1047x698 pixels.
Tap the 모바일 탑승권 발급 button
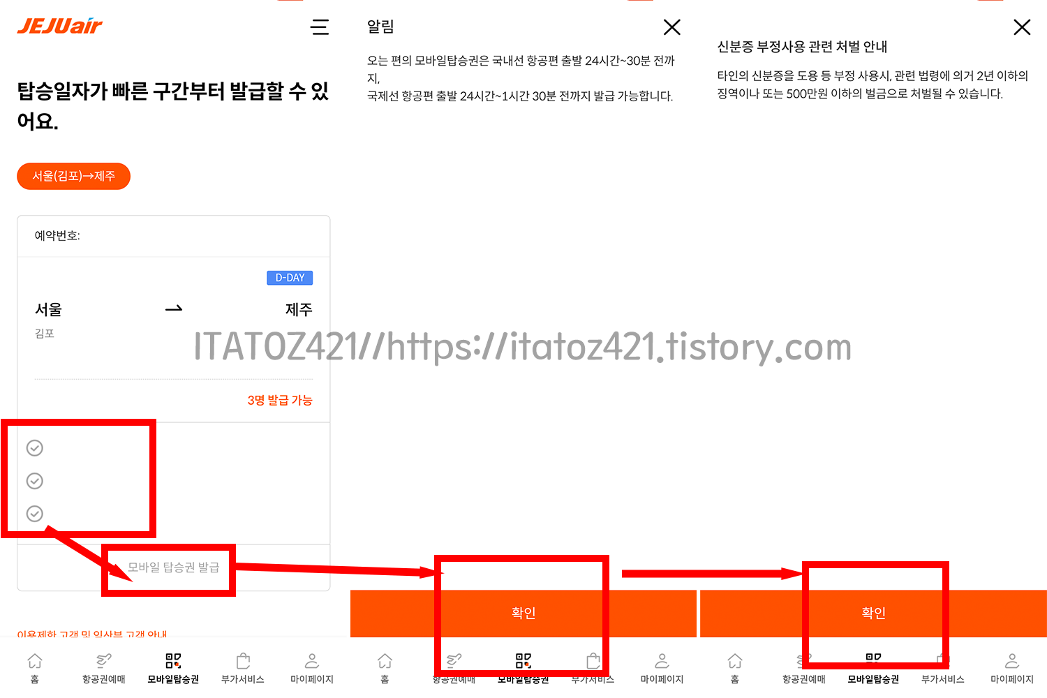tap(173, 567)
